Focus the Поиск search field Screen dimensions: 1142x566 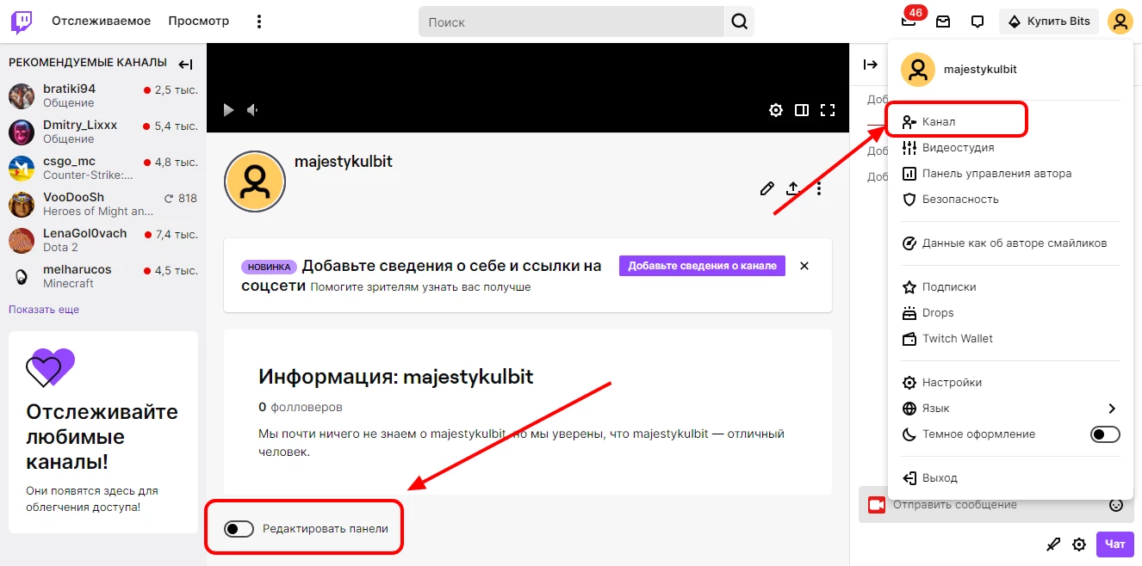pos(572,22)
